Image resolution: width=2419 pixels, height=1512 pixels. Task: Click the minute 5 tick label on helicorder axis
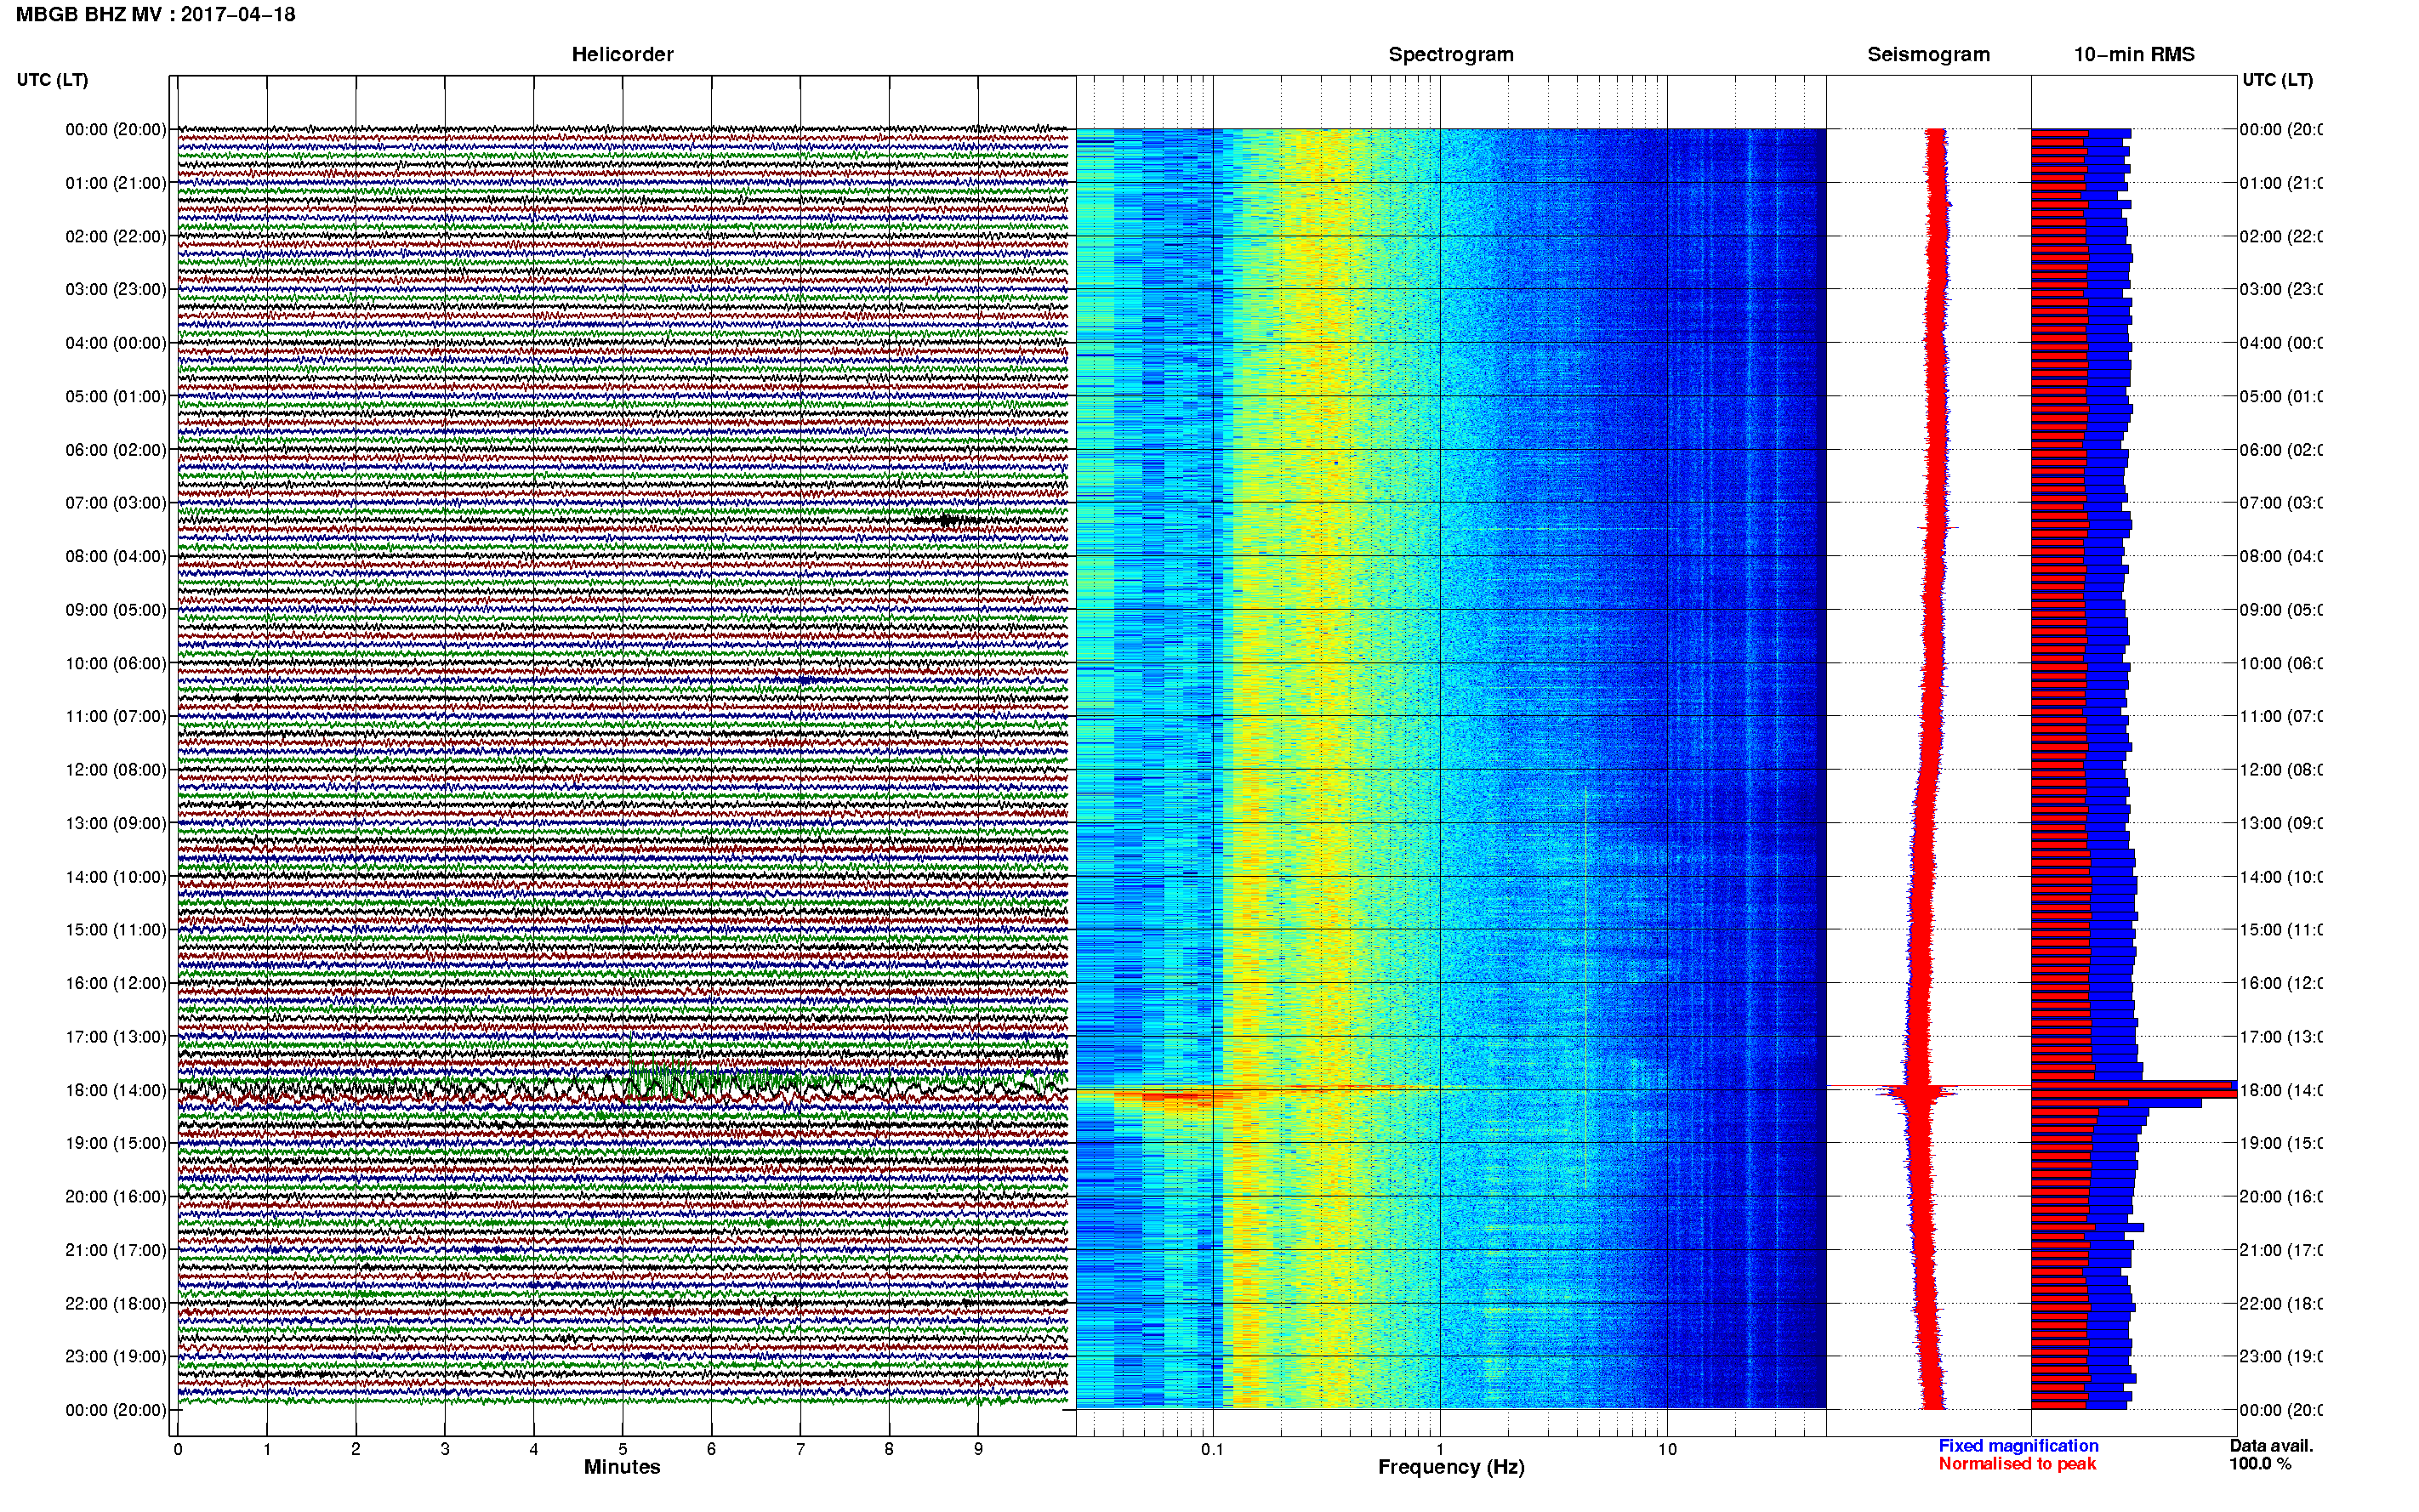[622, 1449]
